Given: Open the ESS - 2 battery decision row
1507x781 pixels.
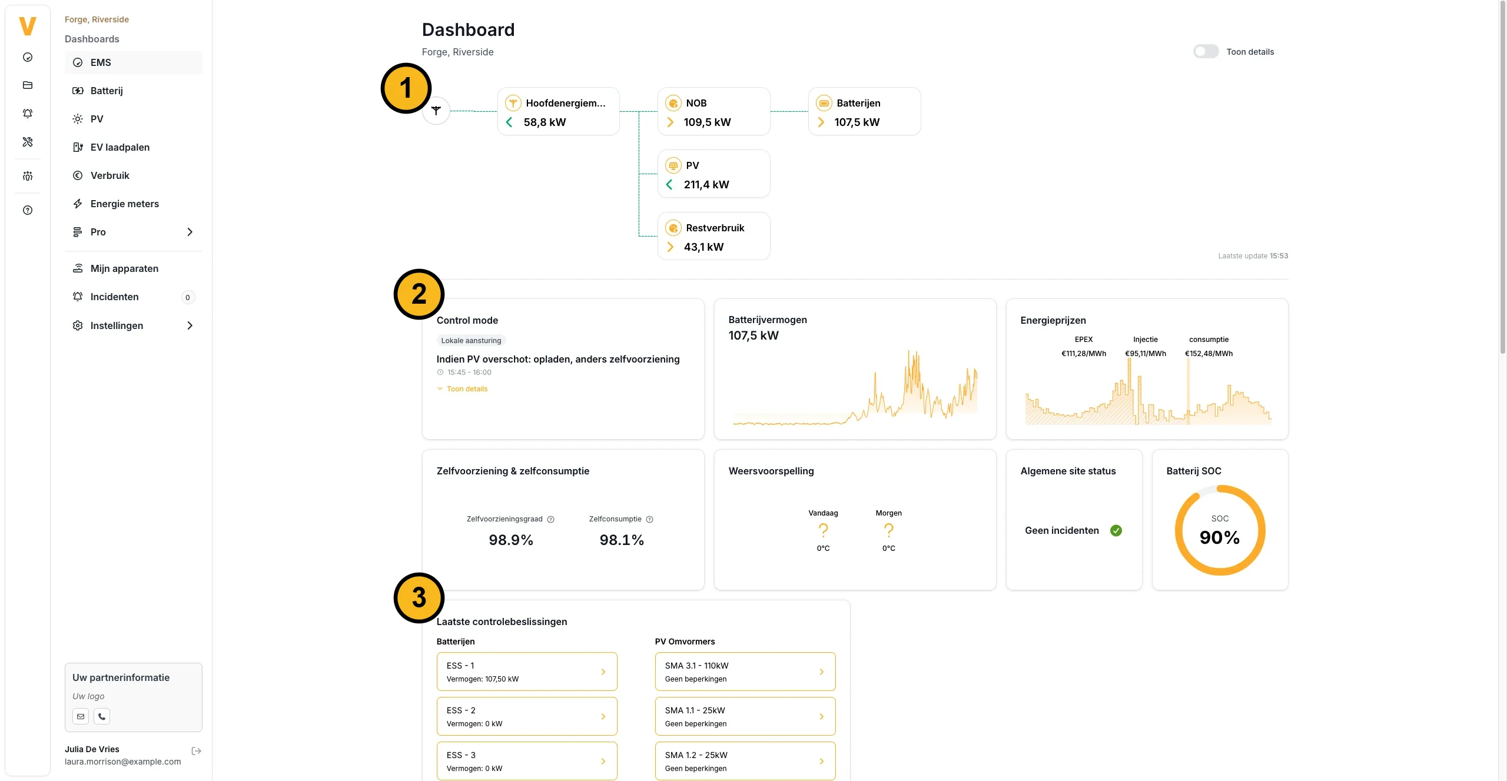Looking at the screenshot, I should coord(527,716).
